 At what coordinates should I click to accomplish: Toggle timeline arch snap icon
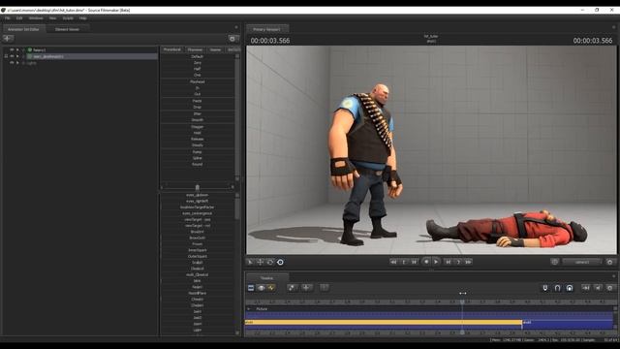point(557,288)
